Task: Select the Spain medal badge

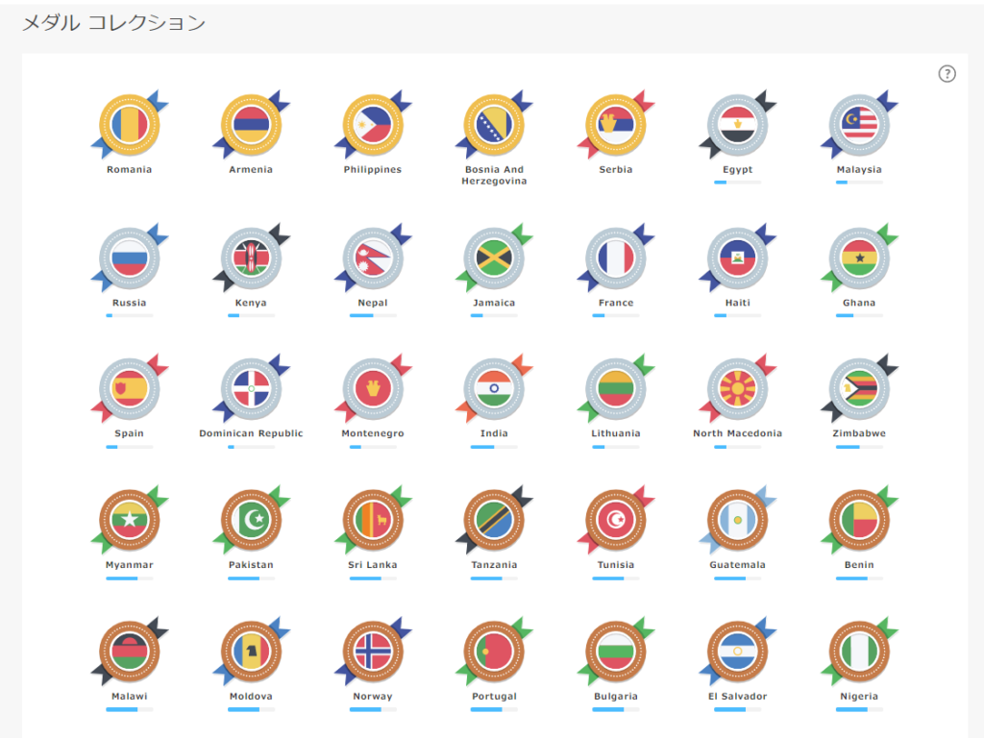Action: coord(130,388)
